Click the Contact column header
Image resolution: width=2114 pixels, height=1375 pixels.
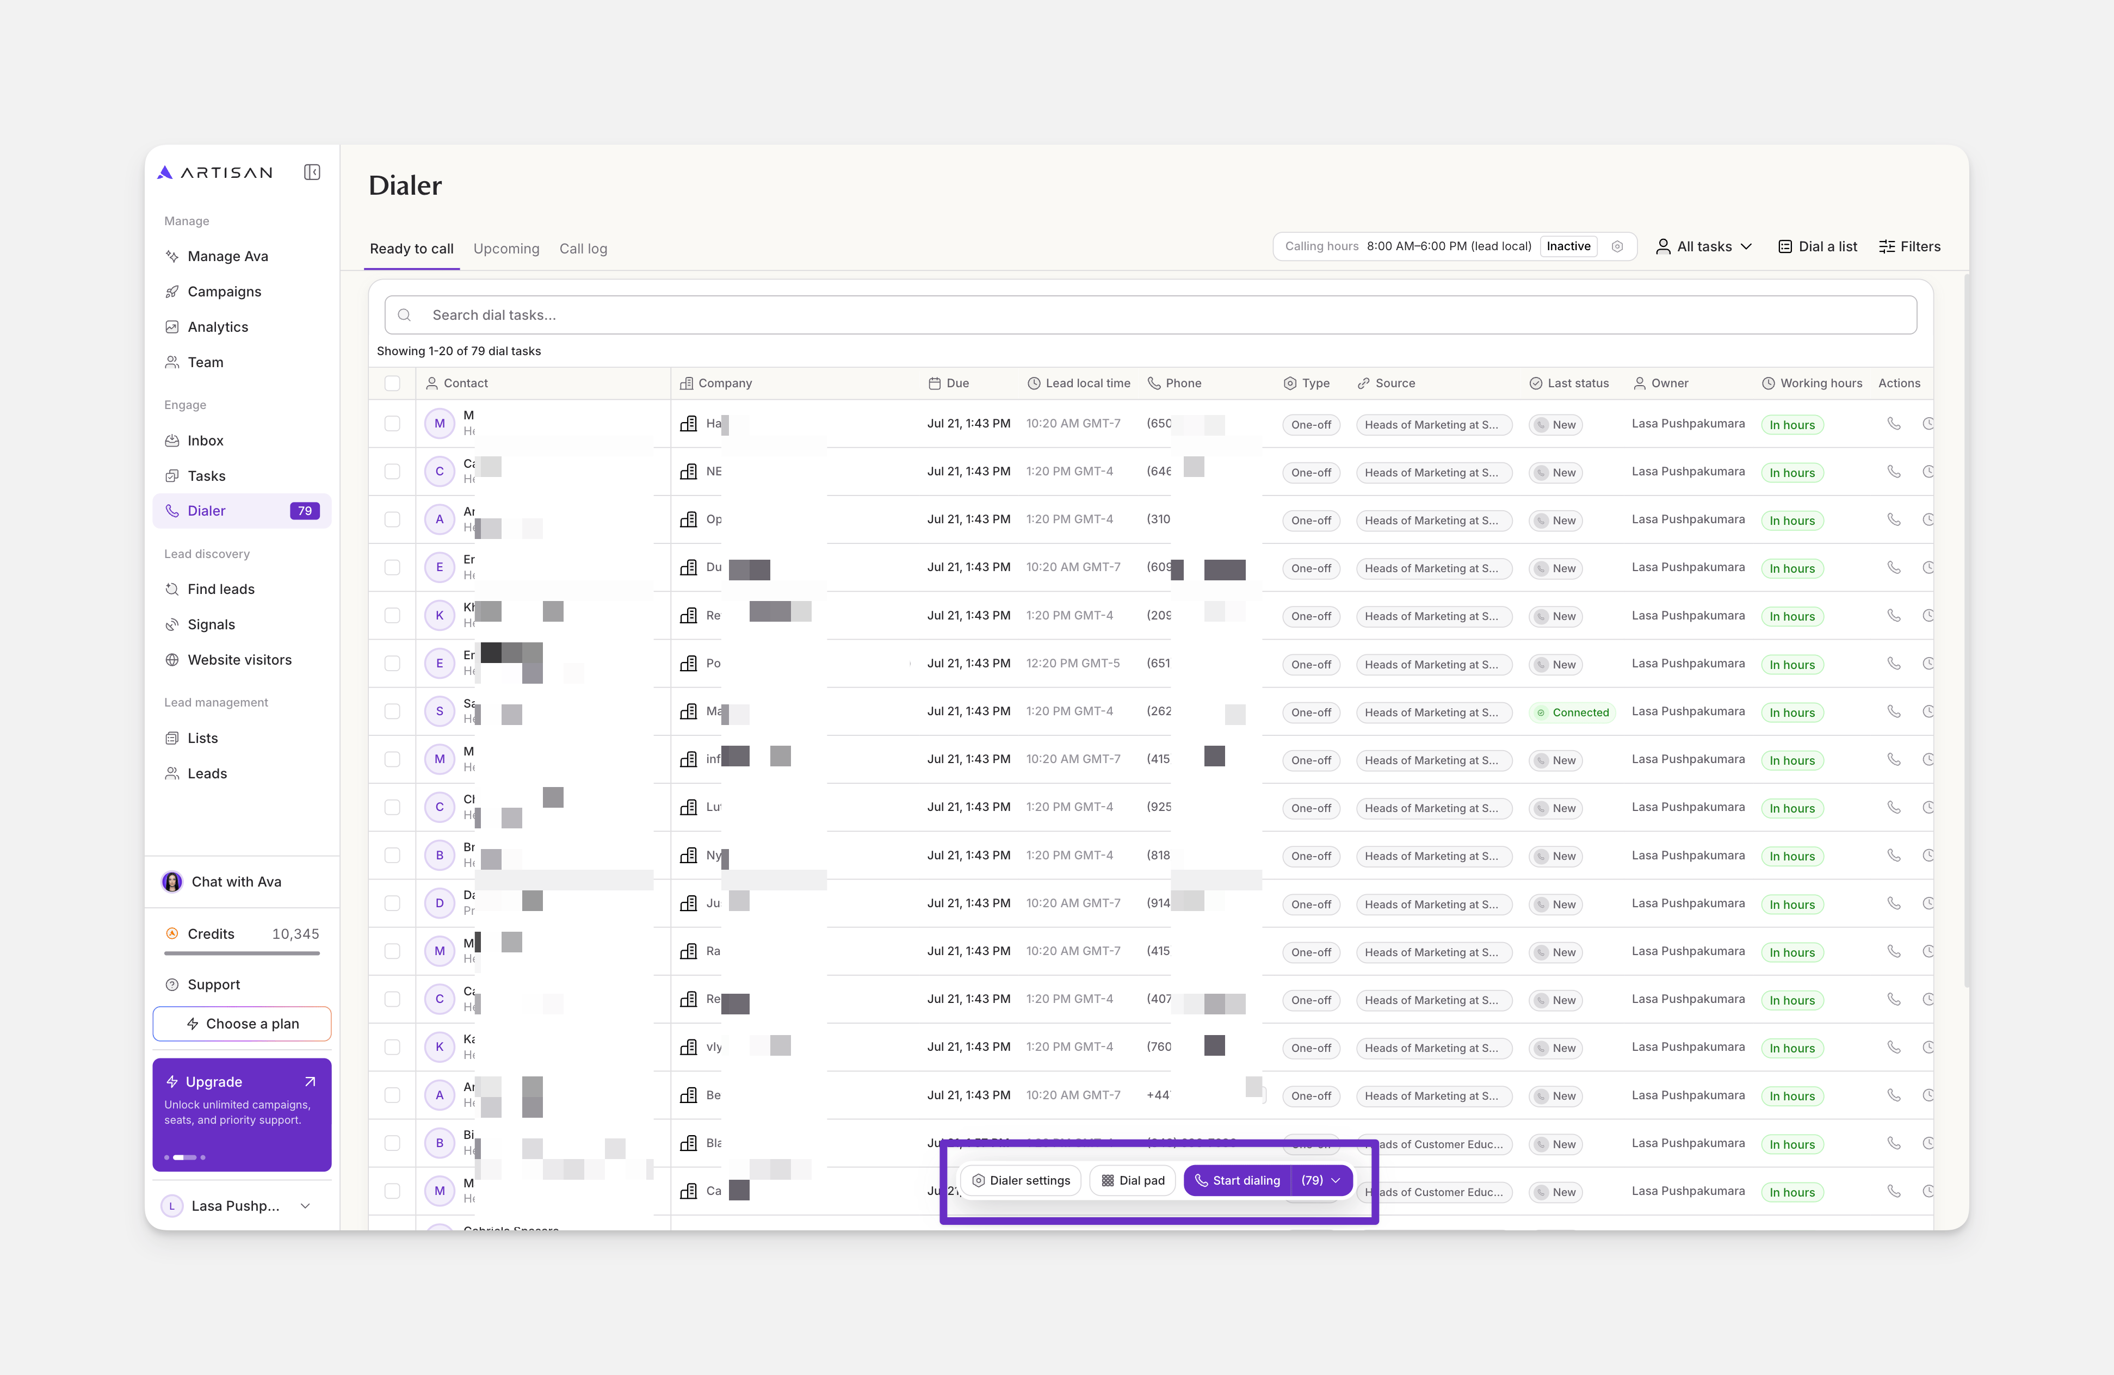(456, 383)
